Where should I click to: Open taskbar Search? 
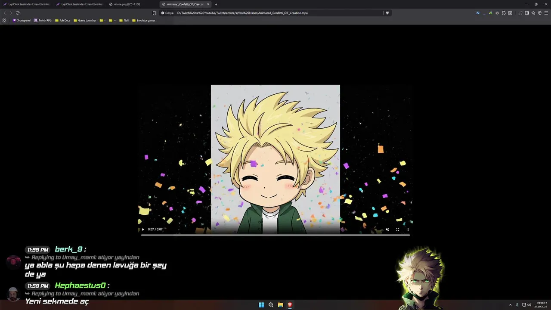pyautogui.click(x=271, y=305)
